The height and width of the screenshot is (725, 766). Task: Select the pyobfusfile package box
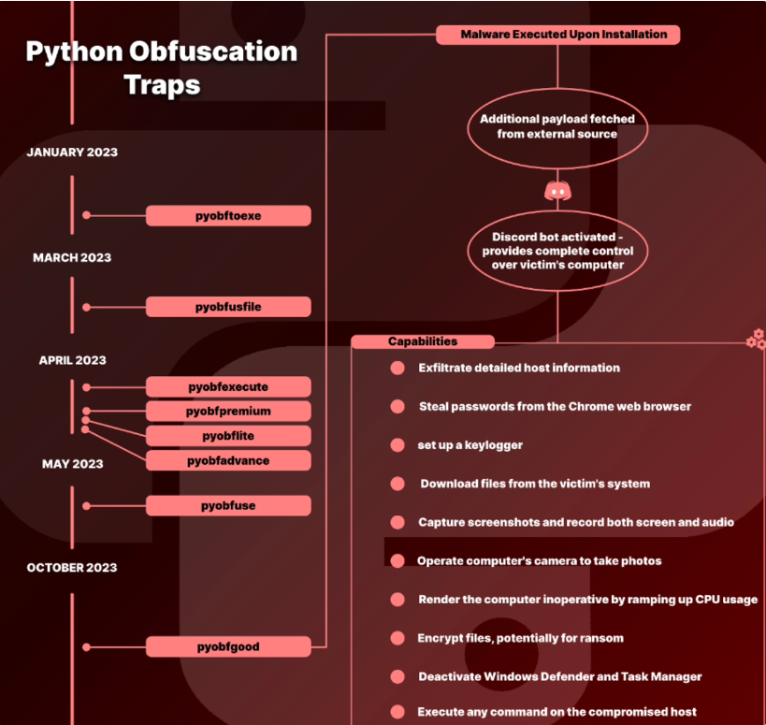pos(228,307)
